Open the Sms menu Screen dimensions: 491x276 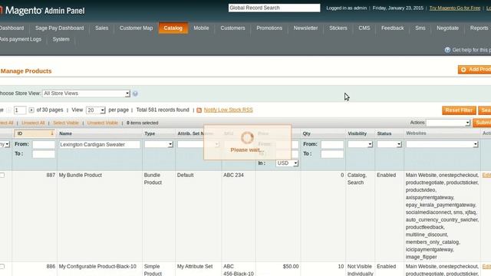(420, 28)
